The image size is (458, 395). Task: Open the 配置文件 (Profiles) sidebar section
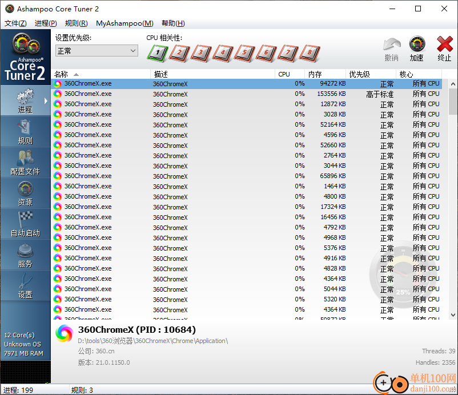(25, 162)
